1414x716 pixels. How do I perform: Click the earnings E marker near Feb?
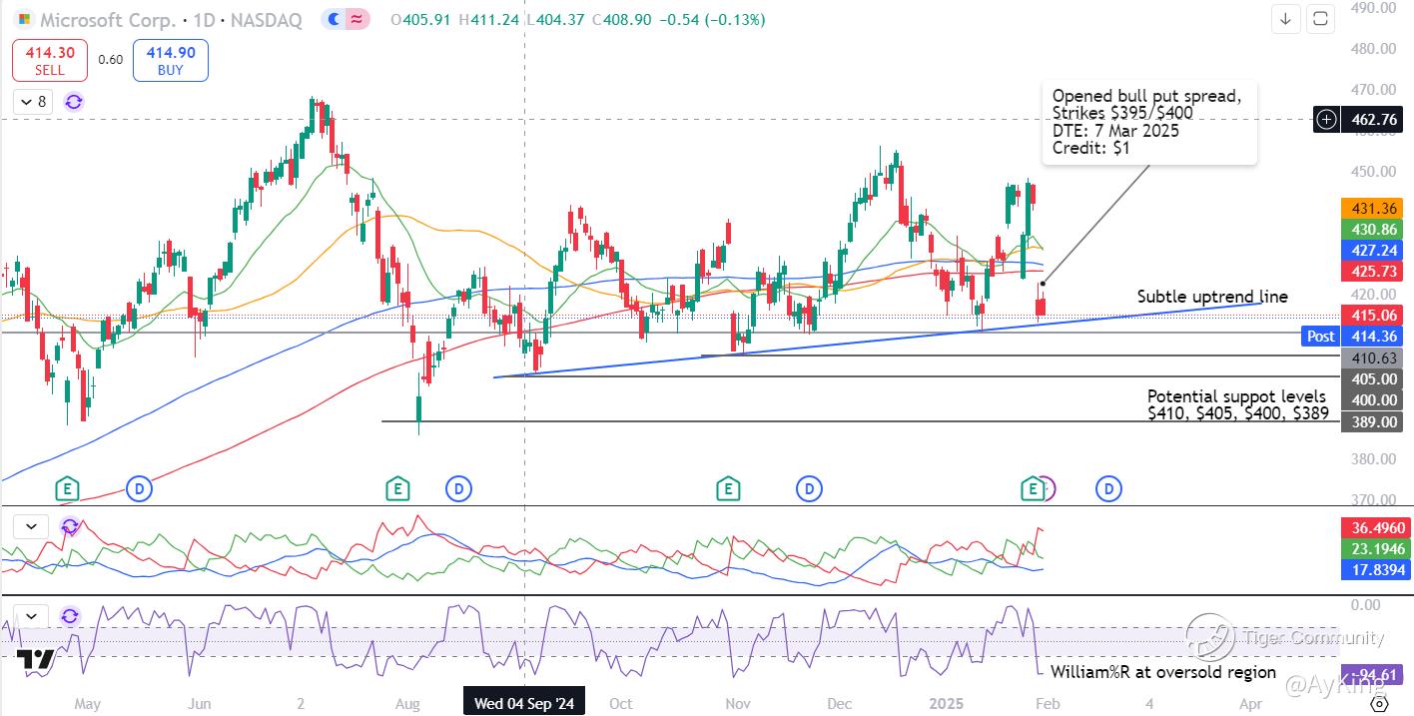[x=1032, y=488]
